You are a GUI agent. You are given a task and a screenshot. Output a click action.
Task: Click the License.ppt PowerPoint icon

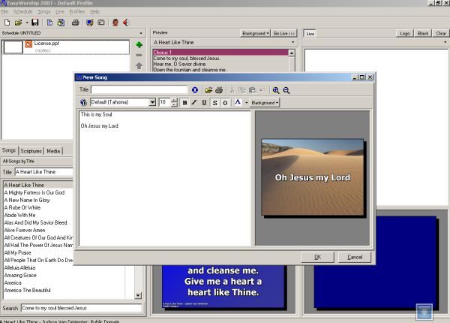point(28,44)
